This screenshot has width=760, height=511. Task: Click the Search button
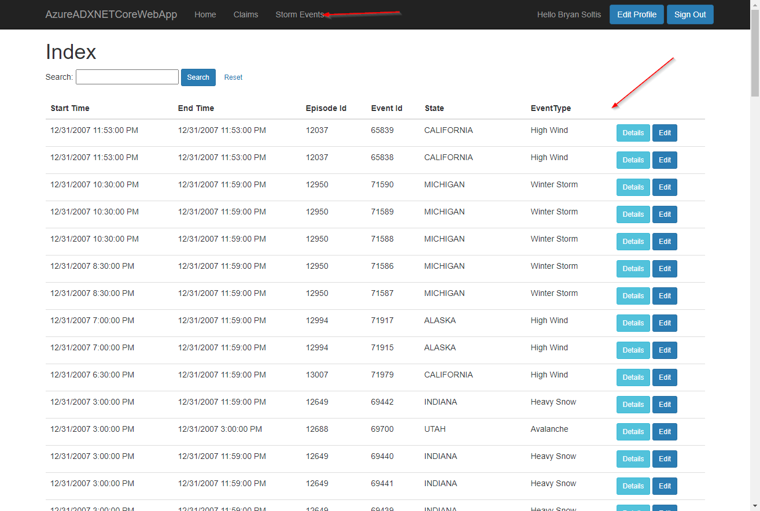click(198, 77)
